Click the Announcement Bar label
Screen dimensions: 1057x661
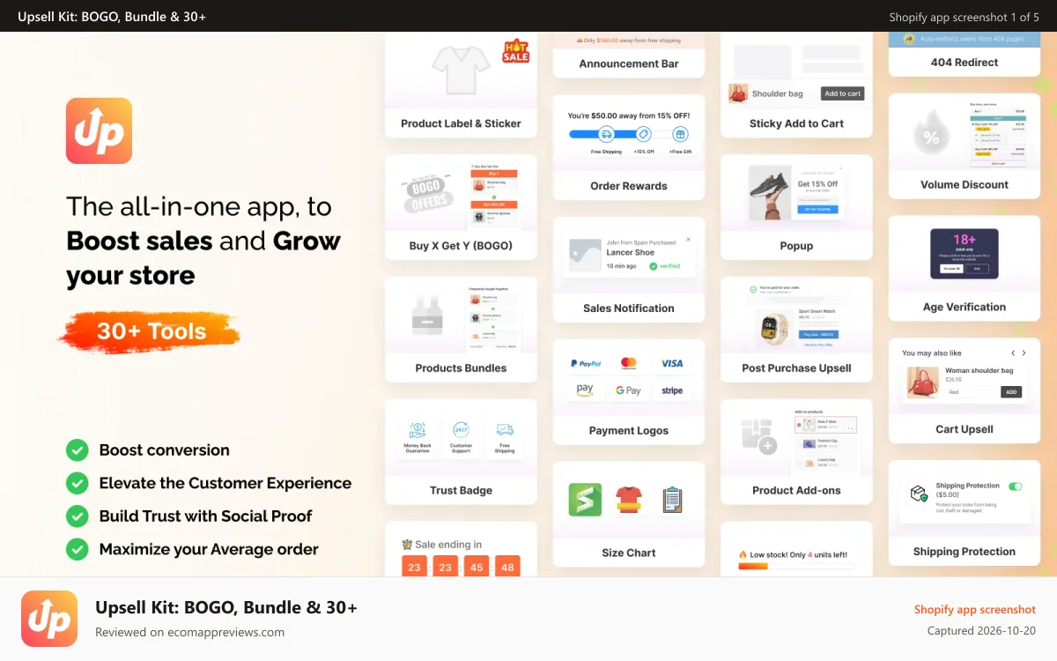coord(629,63)
